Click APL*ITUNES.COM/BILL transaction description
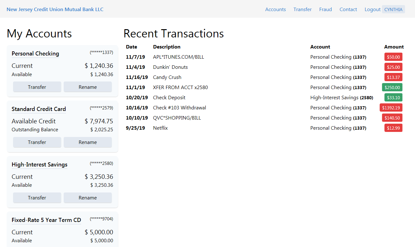This screenshot has width=415, height=247. coord(179,57)
